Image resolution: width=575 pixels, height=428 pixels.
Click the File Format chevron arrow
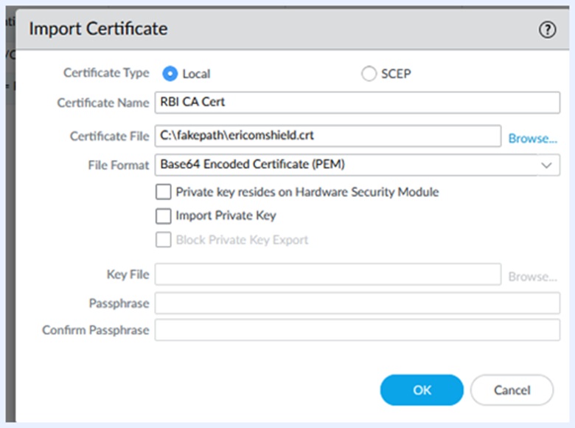[546, 165]
